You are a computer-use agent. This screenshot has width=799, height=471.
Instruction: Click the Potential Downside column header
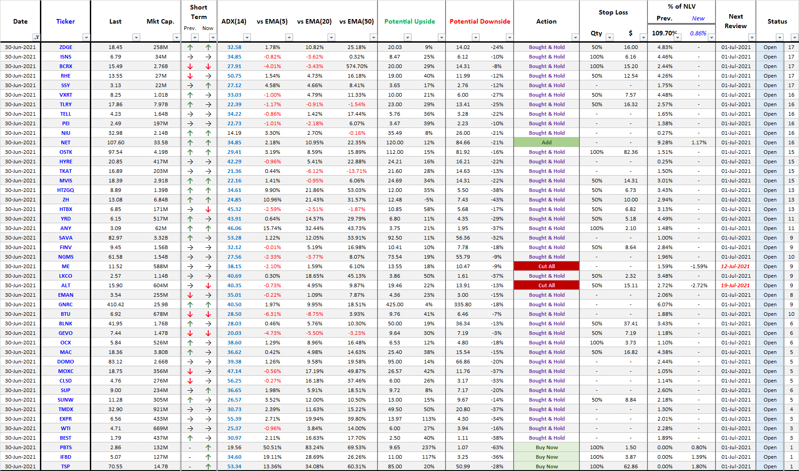480,21
